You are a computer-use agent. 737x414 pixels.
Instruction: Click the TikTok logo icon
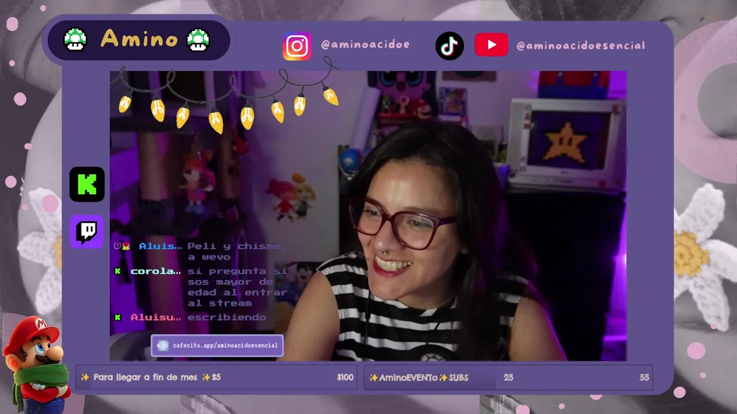(x=450, y=45)
